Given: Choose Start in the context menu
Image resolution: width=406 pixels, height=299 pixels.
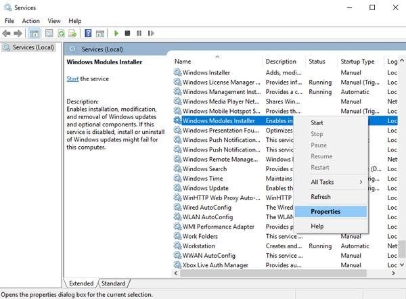Looking at the screenshot, I should (x=331, y=122).
